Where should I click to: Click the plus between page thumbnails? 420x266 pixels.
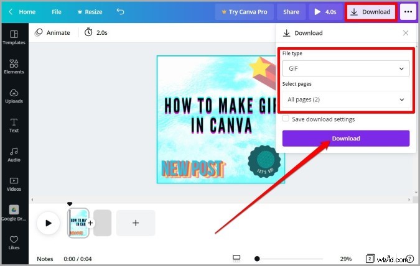(x=91, y=223)
